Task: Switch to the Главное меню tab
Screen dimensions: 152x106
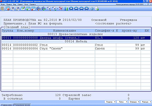Action: 7,105
